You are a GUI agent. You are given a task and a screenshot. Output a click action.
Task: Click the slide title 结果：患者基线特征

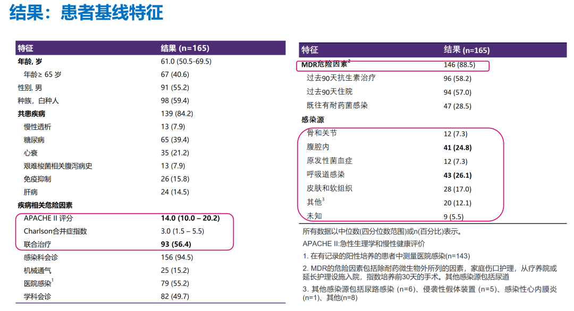86,13
